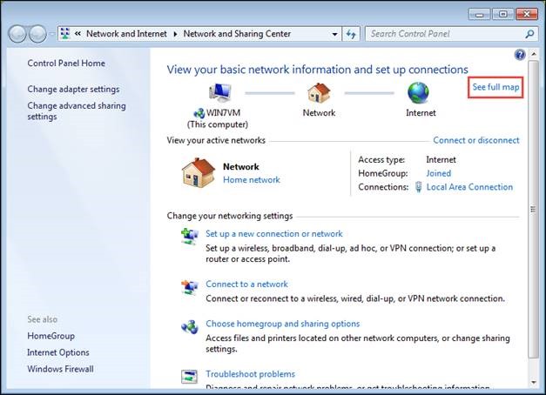Open Local Area Connection link
This screenshot has height=395, width=546.
point(469,187)
